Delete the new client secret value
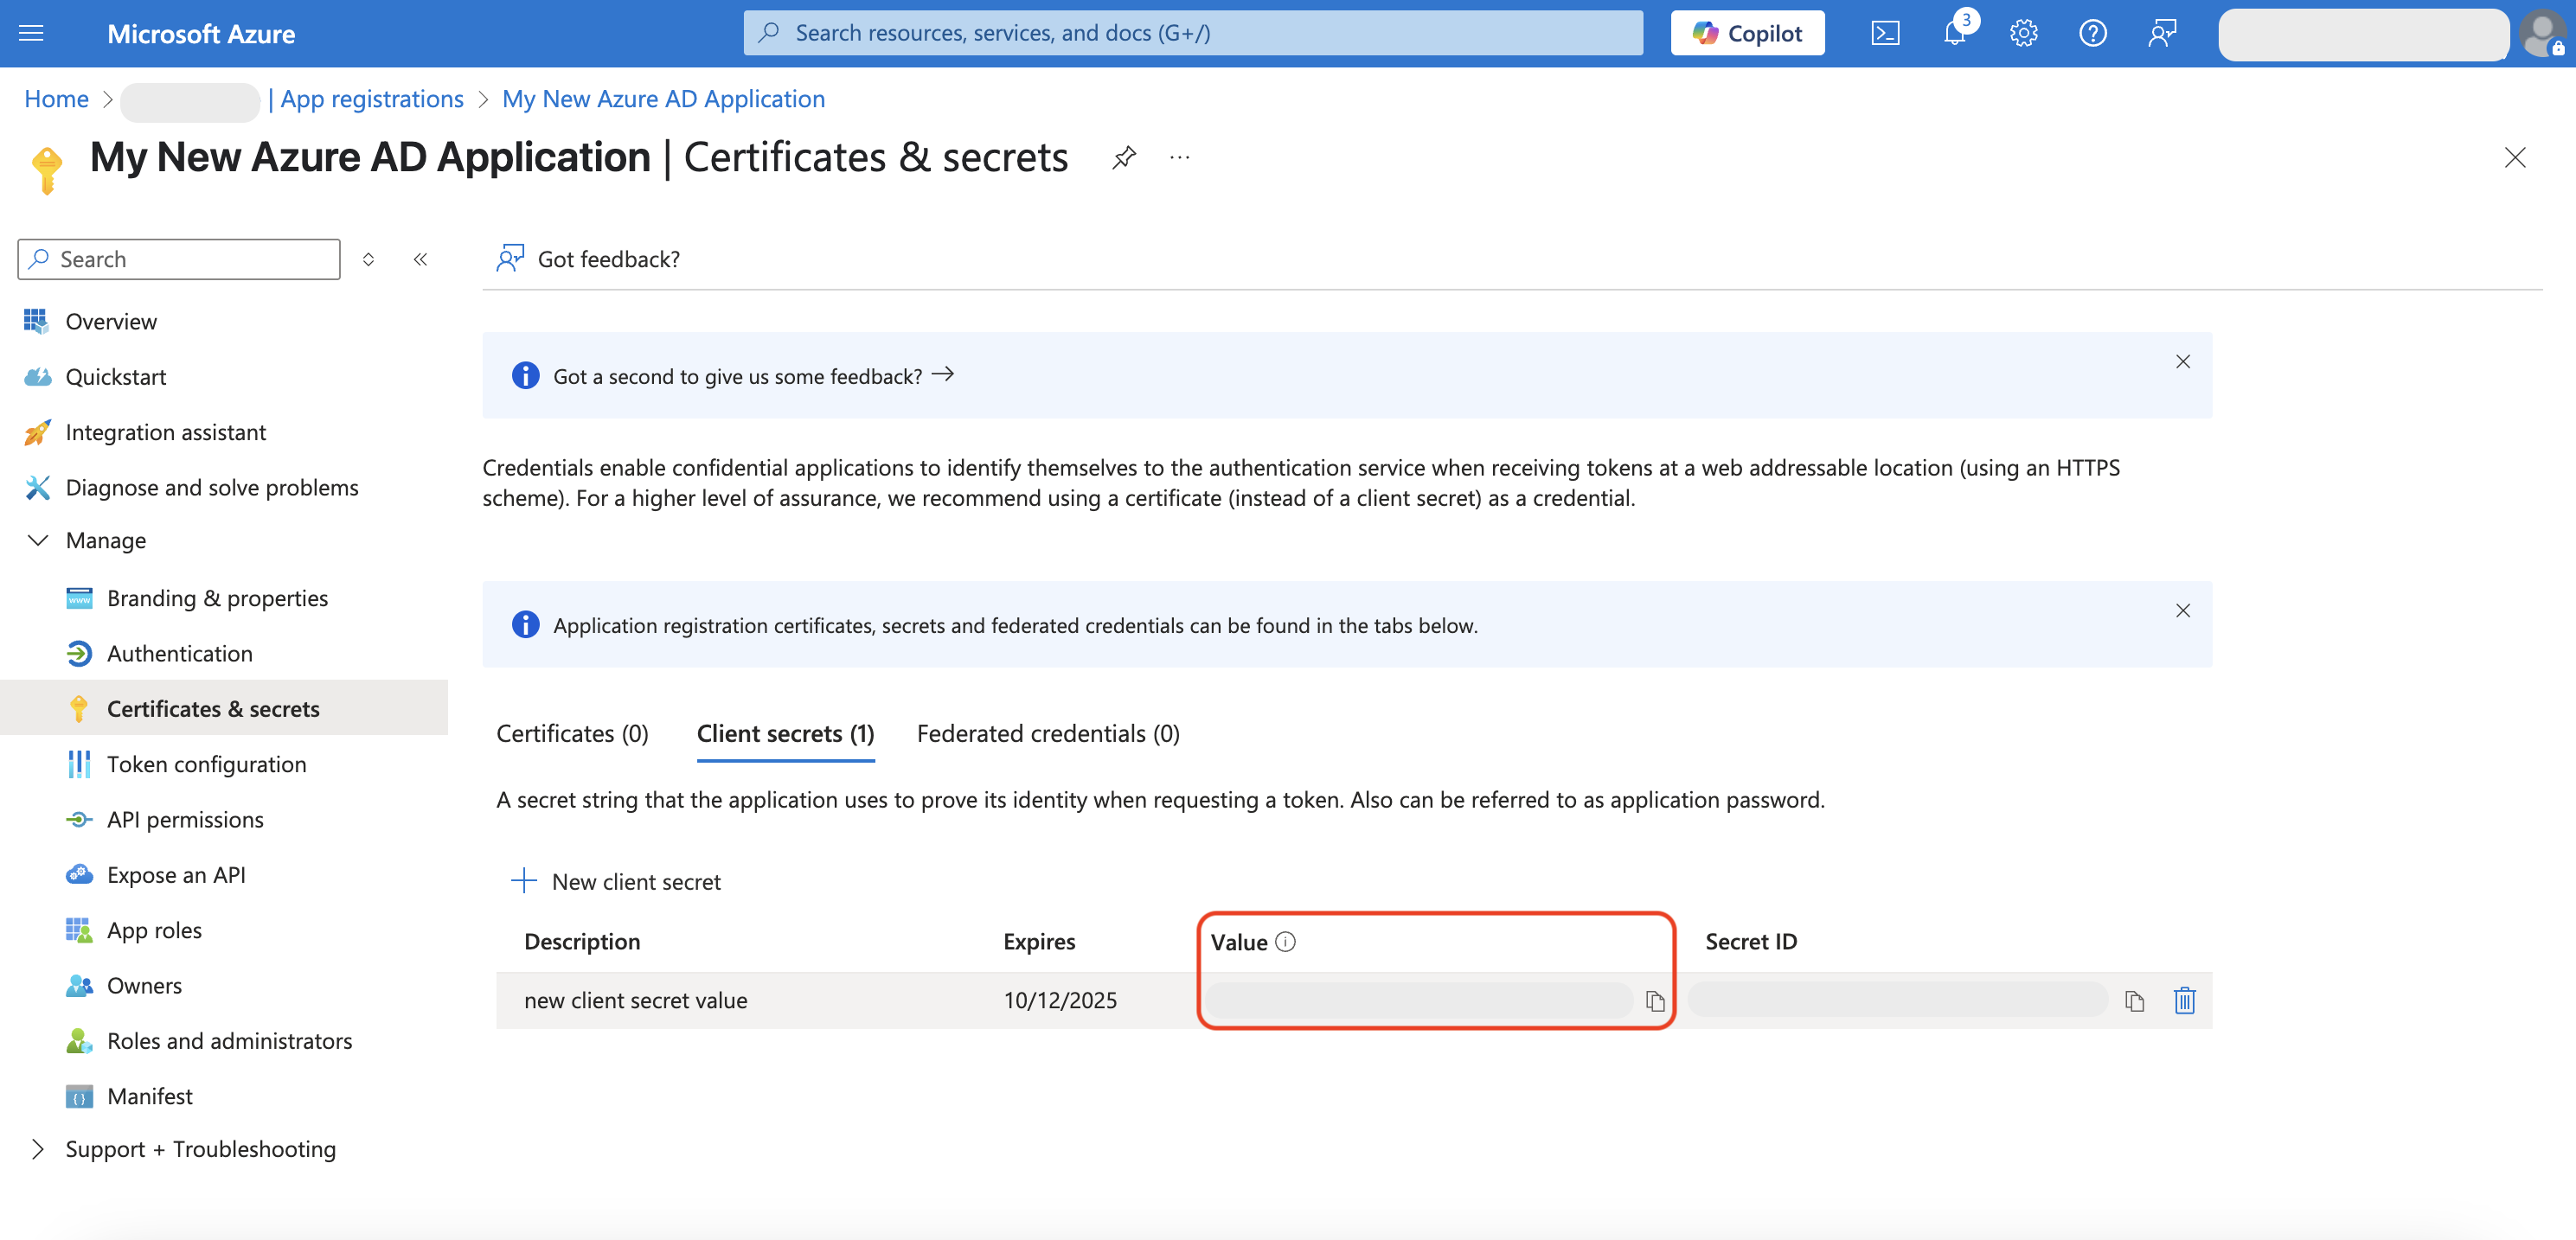This screenshot has height=1240, width=2576. coord(2185,1001)
